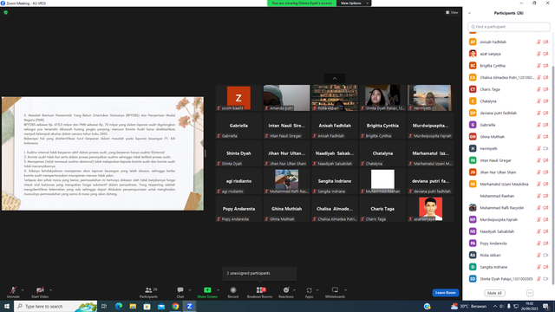
Task: Open View Options dropdown
Action: tap(354, 3)
